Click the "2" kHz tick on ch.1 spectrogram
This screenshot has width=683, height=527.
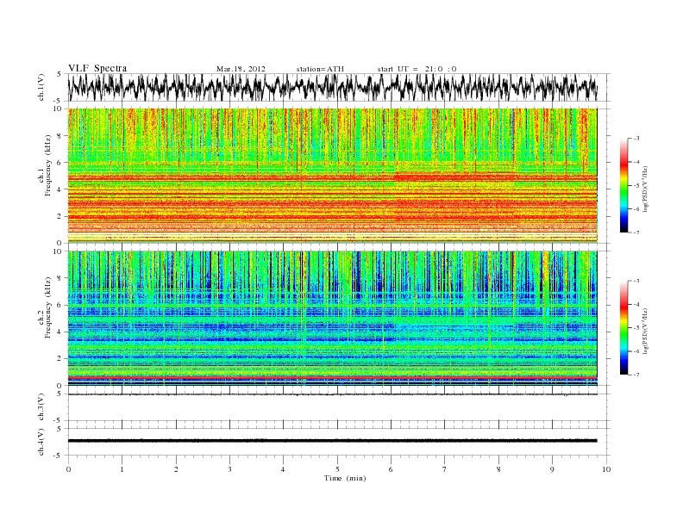pyautogui.click(x=60, y=216)
